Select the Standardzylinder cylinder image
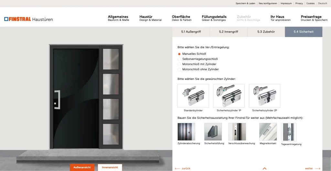The height and width of the screenshot is (171, 331). (x=193, y=96)
